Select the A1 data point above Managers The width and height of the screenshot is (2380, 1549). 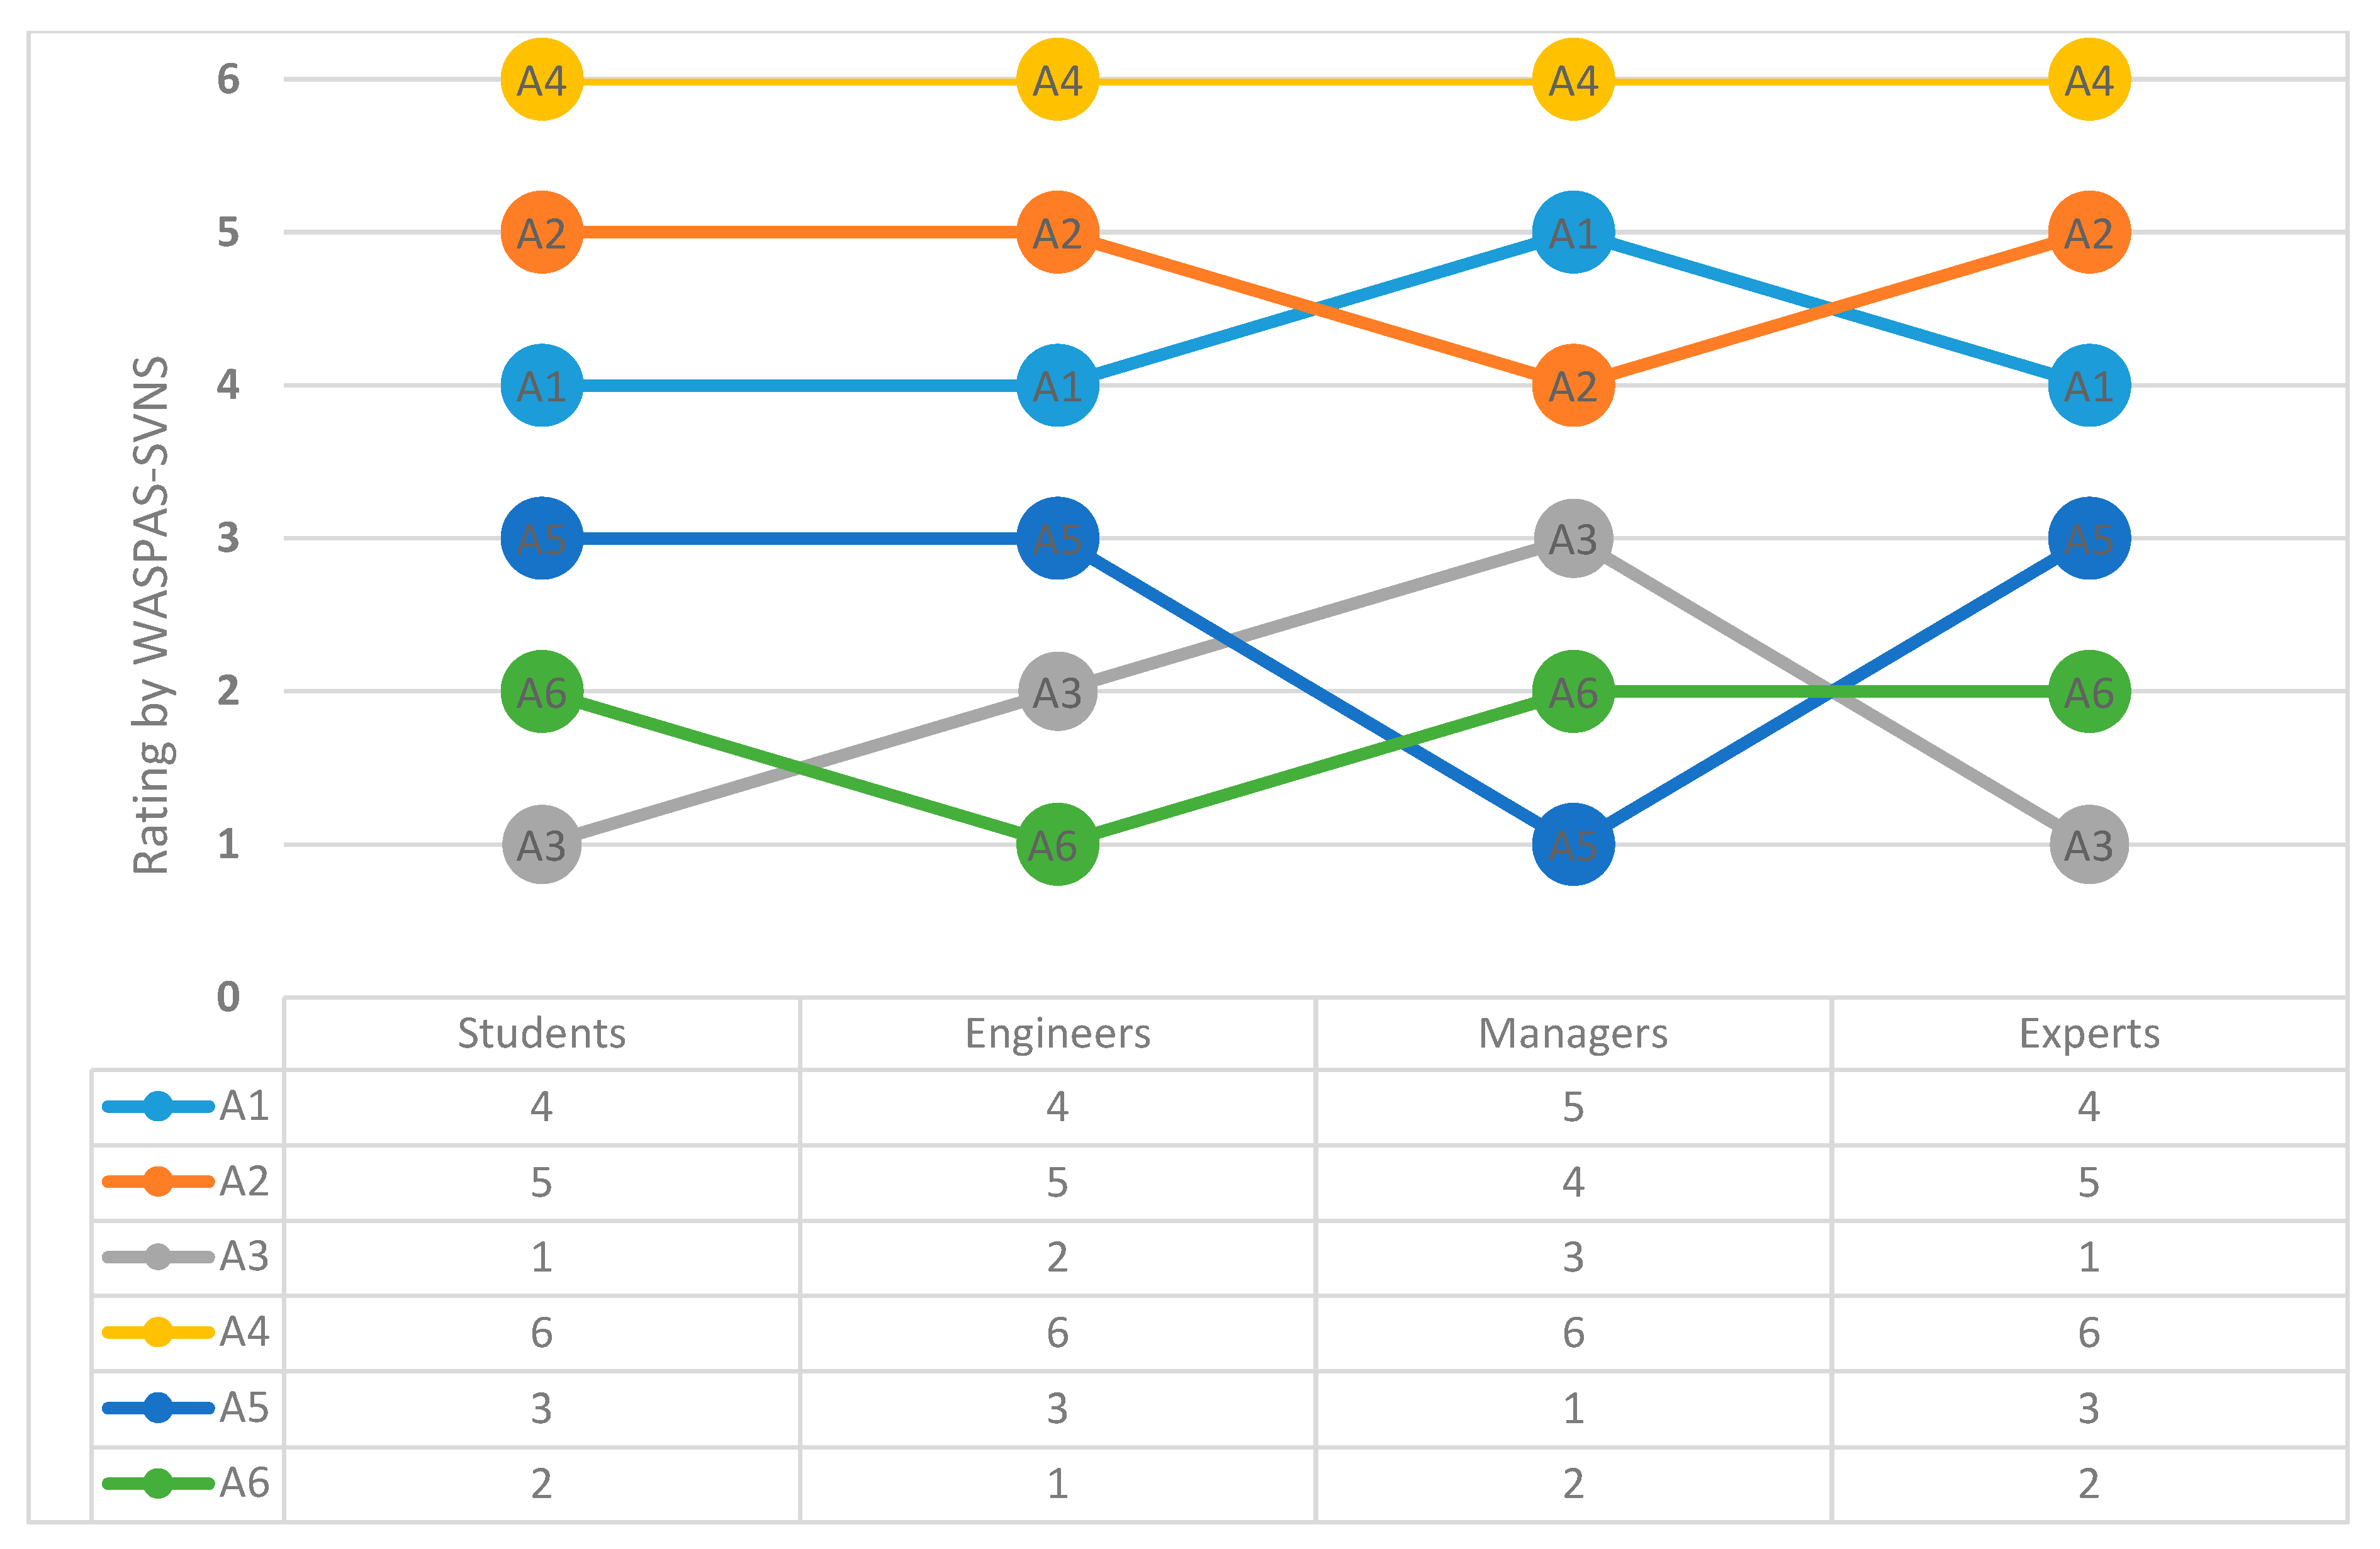click(x=1573, y=233)
